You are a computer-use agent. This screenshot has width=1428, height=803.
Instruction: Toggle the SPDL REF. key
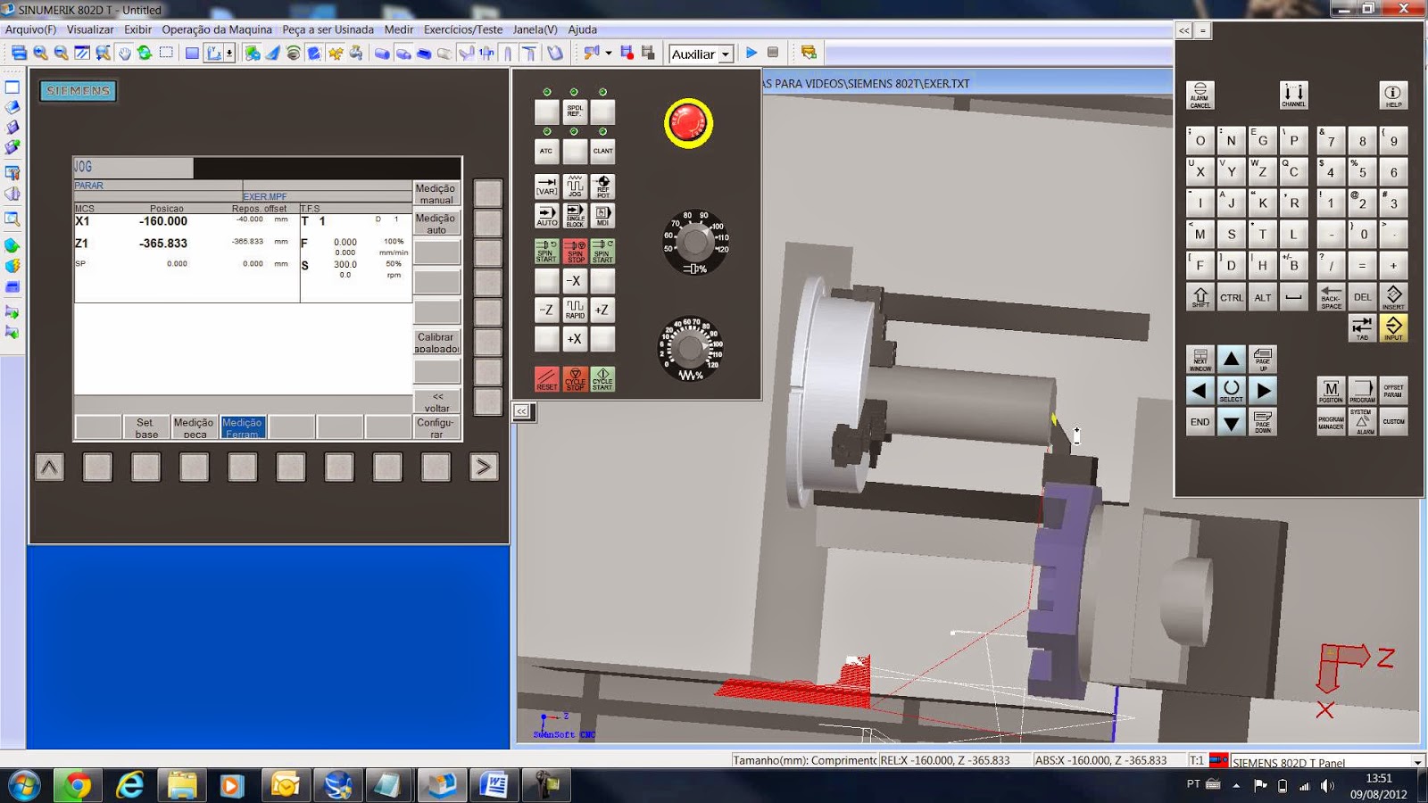pyautogui.click(x=575, y=112)
